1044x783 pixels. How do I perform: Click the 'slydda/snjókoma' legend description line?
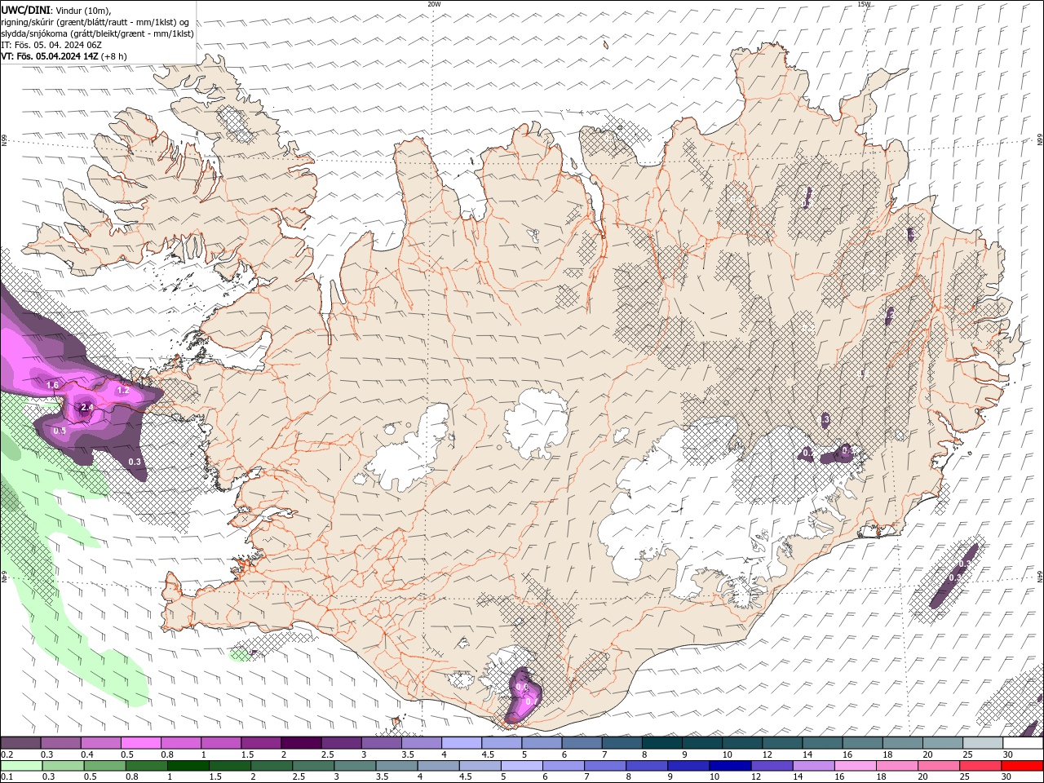(97, 33)
